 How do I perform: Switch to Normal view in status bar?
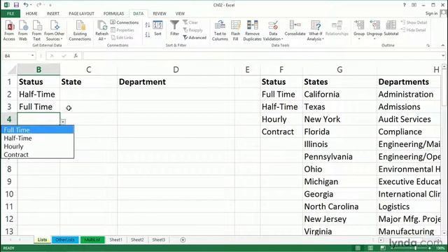point(358,248)
